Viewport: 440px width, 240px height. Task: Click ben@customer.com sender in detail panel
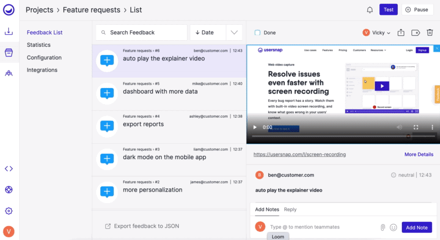click(291, 175)
